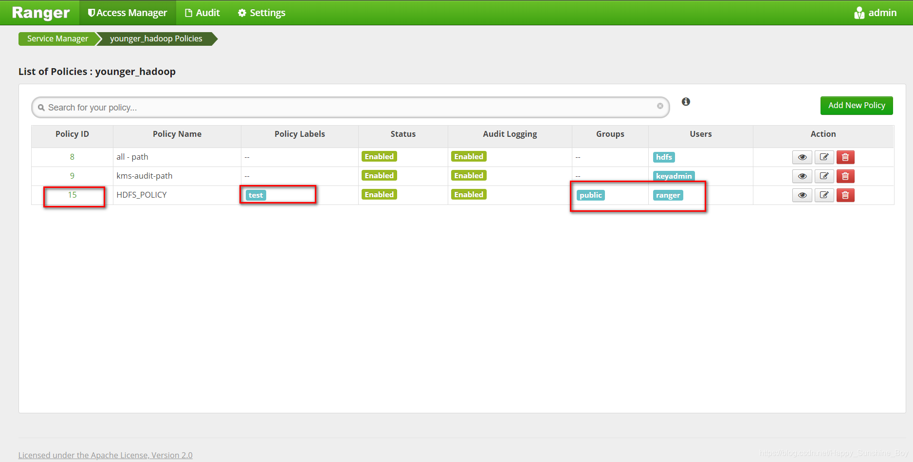
Task: Show details via HDFS_POLICY eye icon
Action: pyautogui.click(x=802, y=195)
